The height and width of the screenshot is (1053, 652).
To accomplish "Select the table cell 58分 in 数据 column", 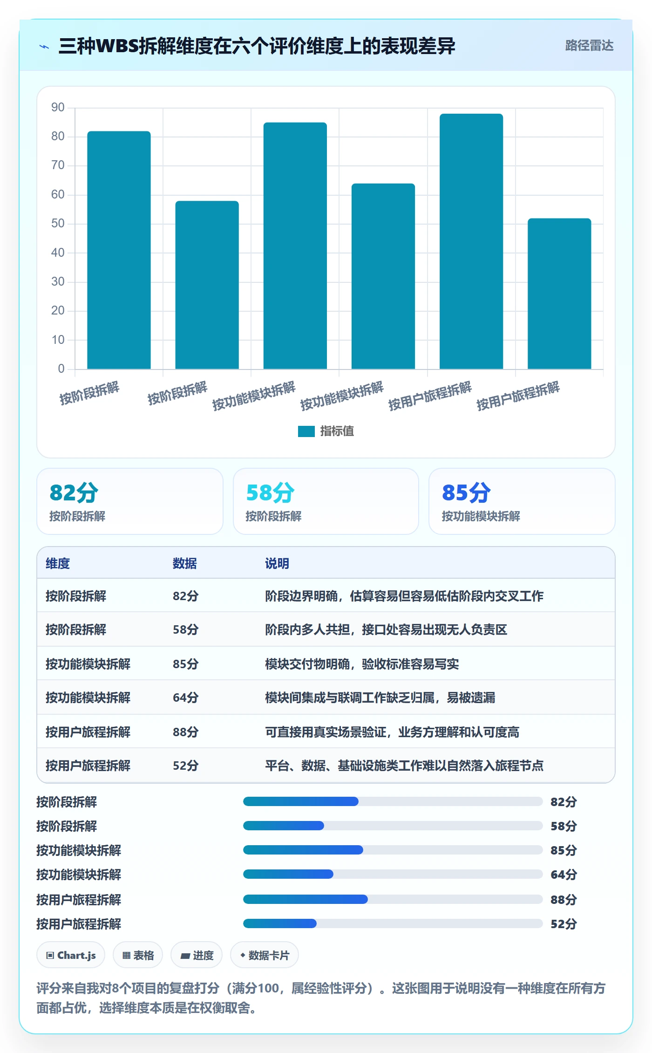I will click(186, 629).
